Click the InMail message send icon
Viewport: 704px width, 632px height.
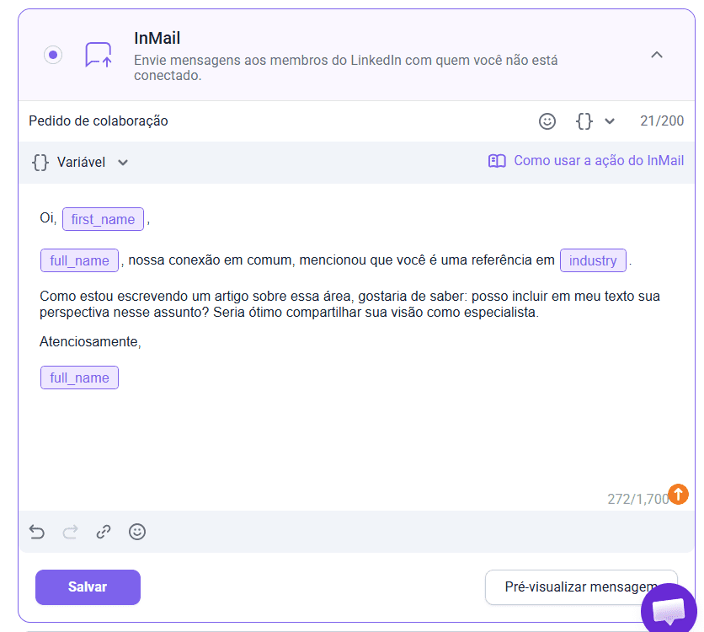(x=99, y=55)
